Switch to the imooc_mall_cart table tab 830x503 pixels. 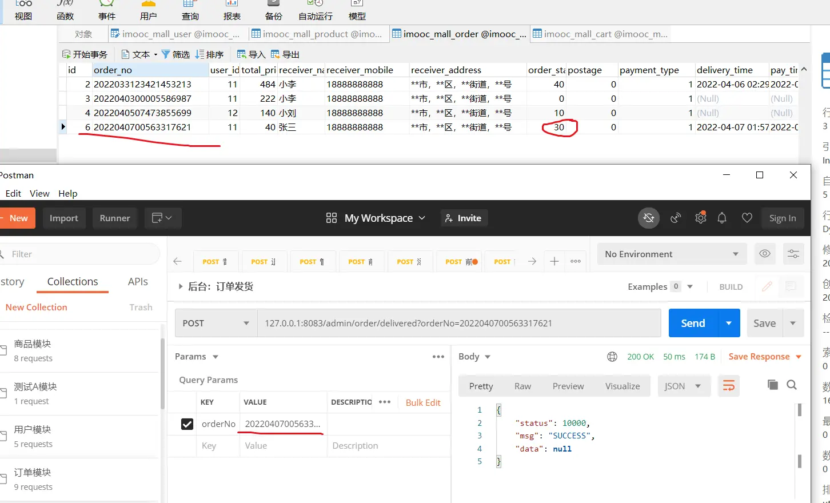tap(600, 34)
